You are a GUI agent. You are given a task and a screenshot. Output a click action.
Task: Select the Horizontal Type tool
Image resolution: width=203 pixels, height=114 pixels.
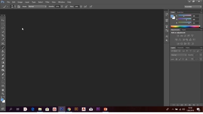[x=3, y=78]
